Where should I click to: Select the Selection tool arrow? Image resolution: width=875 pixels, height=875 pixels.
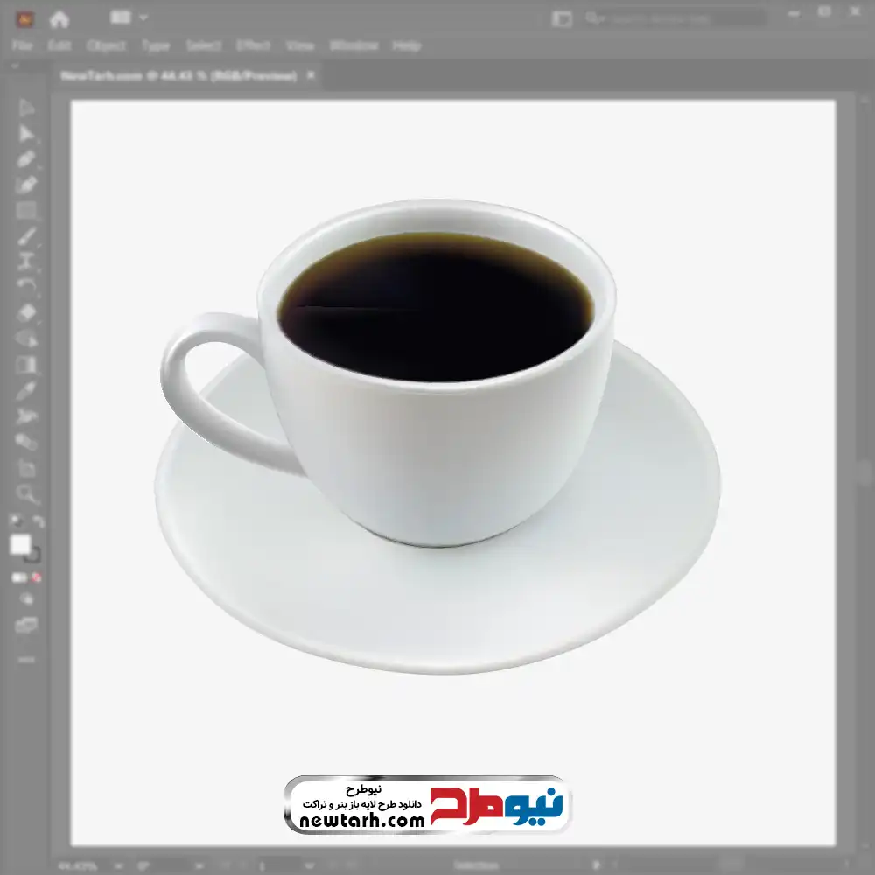coord(26,108)
